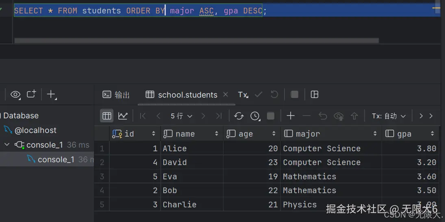Image resolution: width=445 pixels, height=222 pixels.
Task: Switch to the 输出 output tab
Action: [x=116, y=95]
